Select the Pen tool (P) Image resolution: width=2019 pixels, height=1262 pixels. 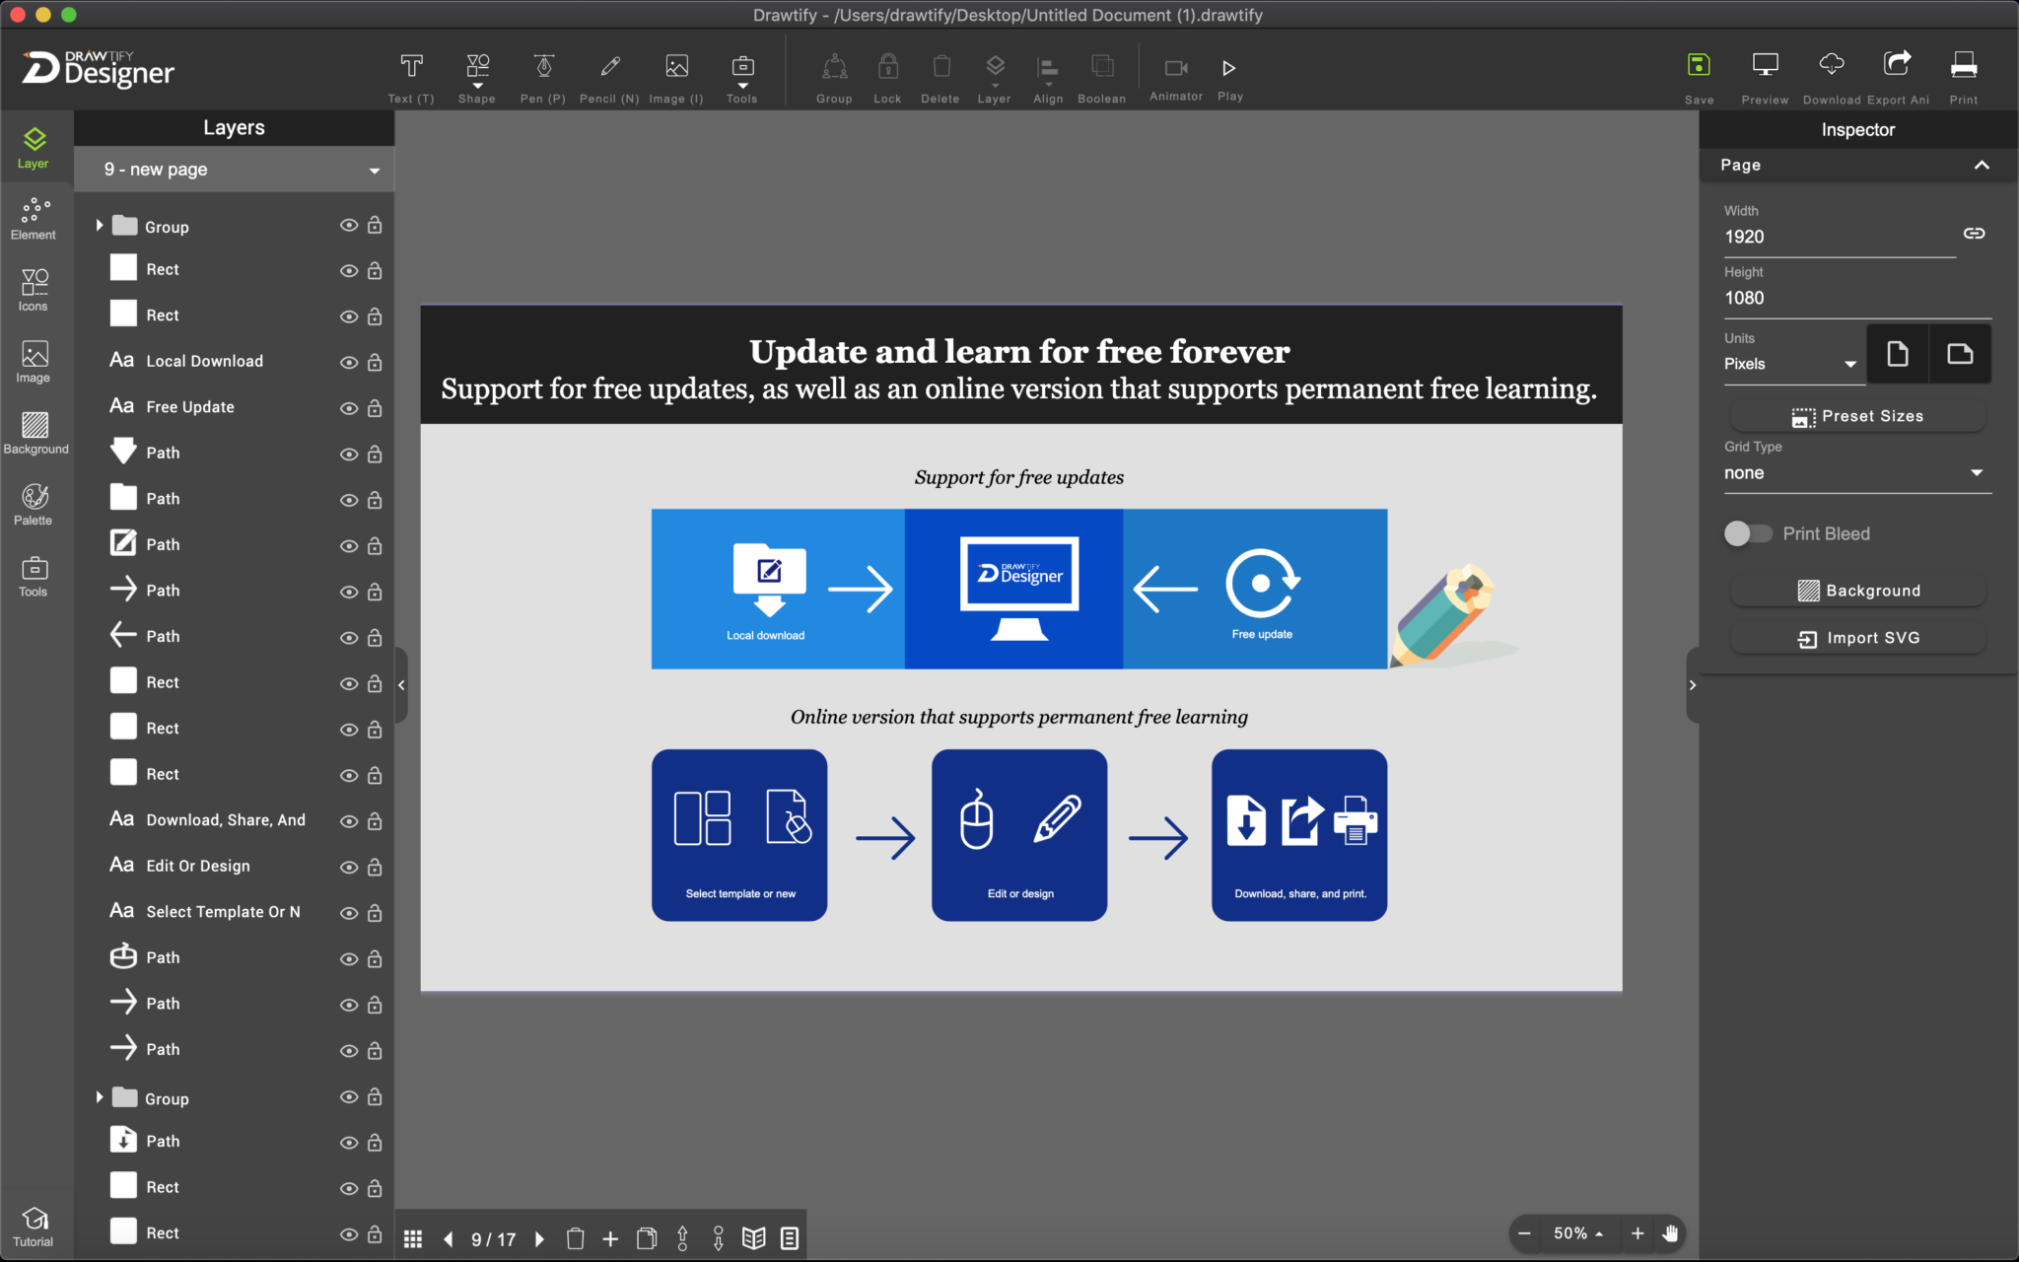point(542,76)
